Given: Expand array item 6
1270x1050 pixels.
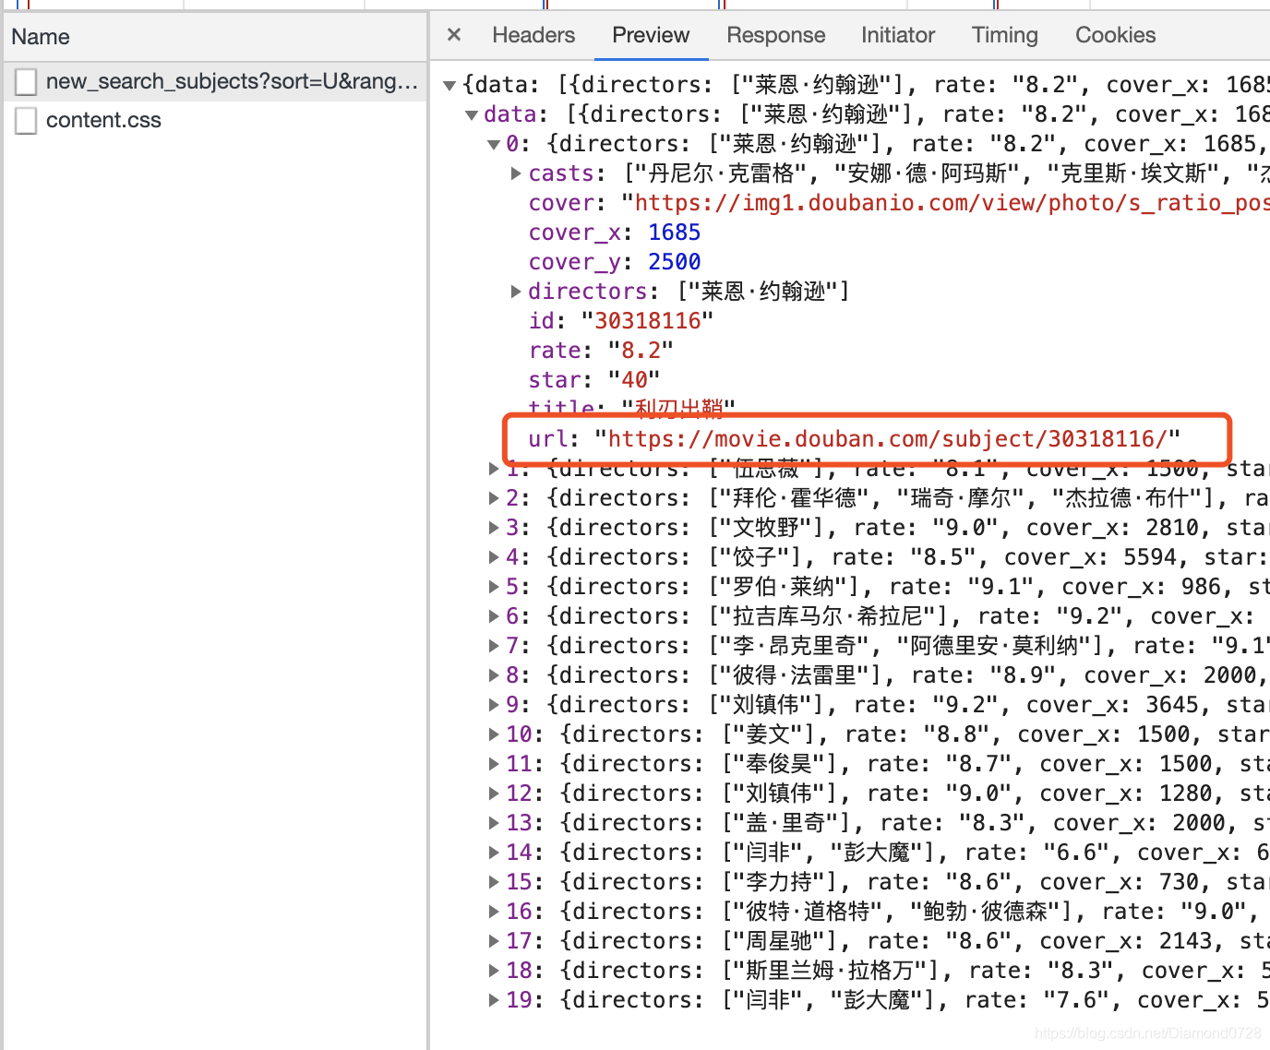Looking at the screenshot, I should tap(495, 616).
